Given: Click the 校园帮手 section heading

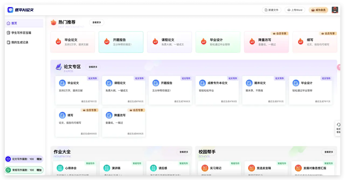Looking at the screenshot, I should 207,152.
